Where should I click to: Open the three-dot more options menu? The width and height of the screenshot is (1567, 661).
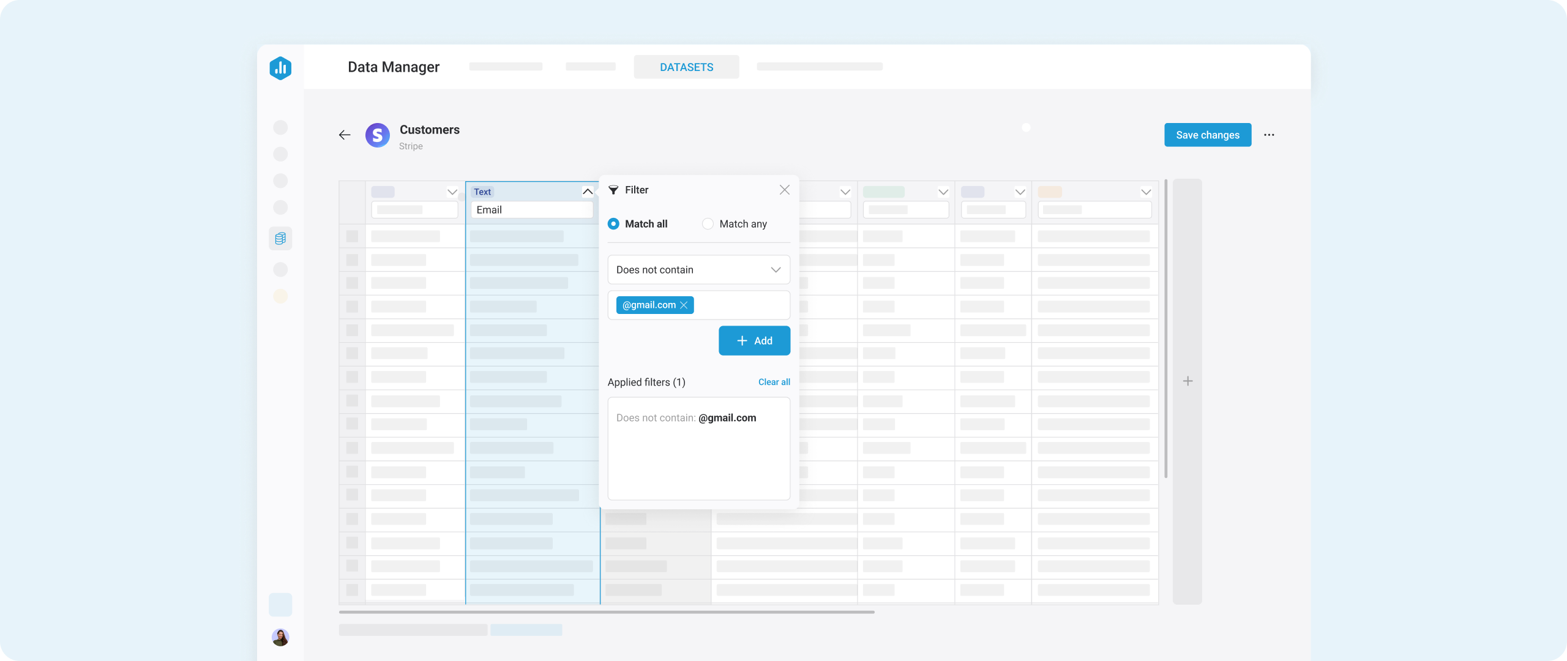point(1269,135)
